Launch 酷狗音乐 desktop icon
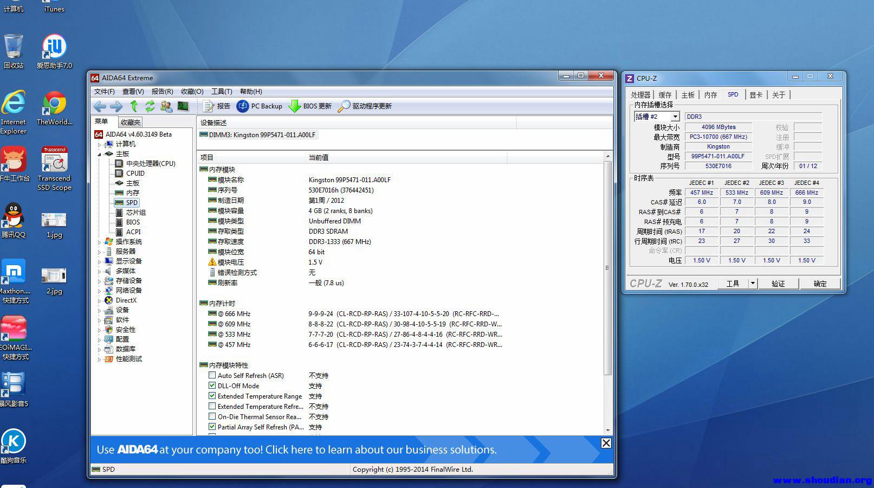The image size is (874, 488). pos(14,446)
